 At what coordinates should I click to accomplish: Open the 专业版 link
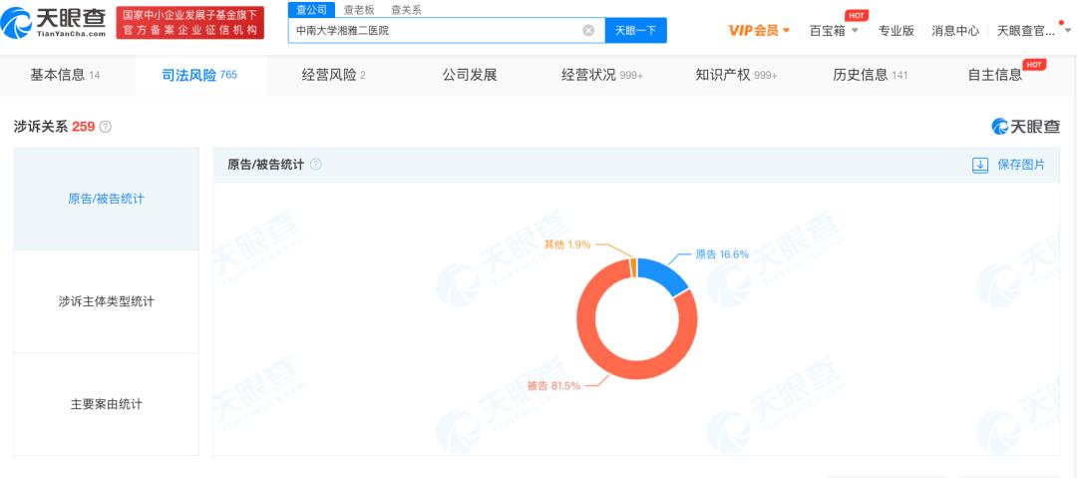pos(896,30)
